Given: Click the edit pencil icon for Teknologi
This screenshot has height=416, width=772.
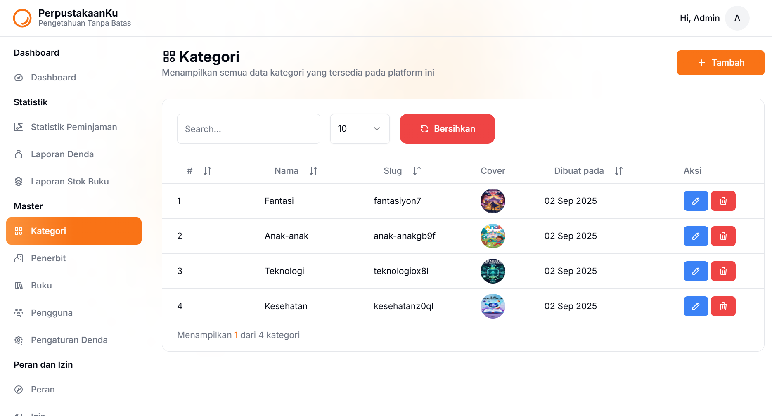Looking at the screenshot, I should pyautogui.click(x=696, y=271).
